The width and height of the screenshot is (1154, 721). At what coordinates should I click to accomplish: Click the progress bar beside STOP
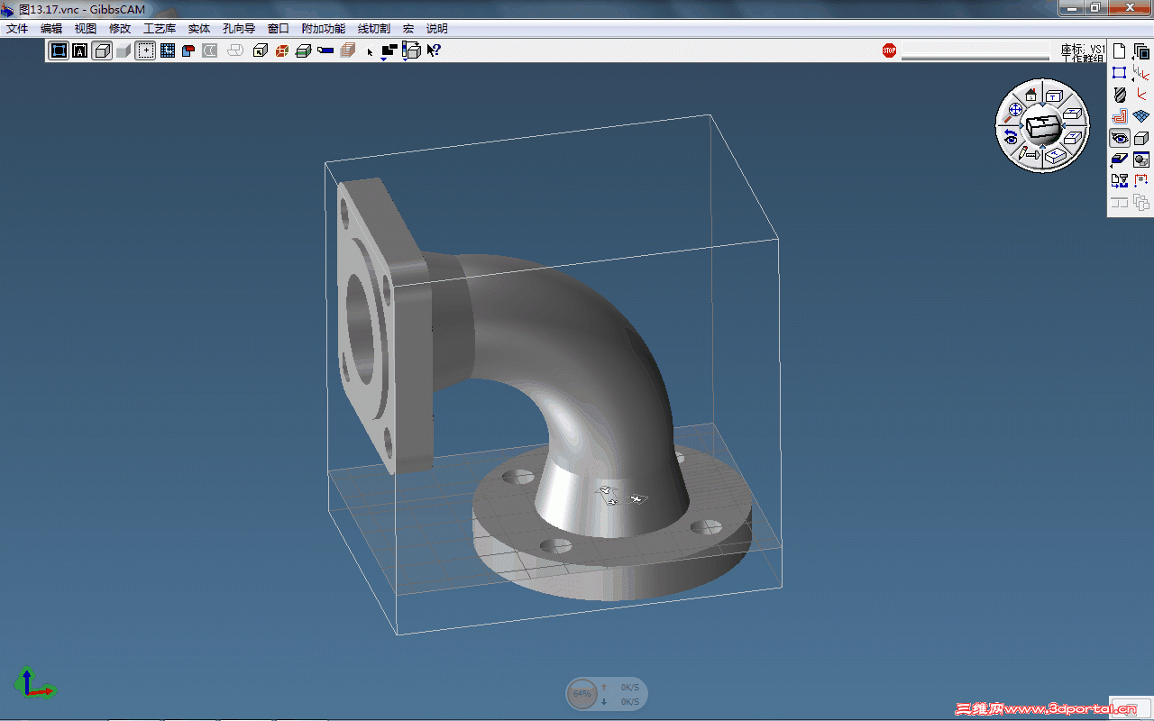[975, 52]
